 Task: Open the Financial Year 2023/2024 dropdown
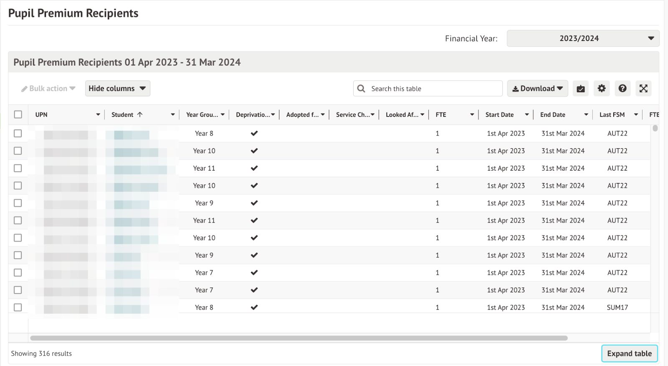pyautogui.click(x=583, y=38)
